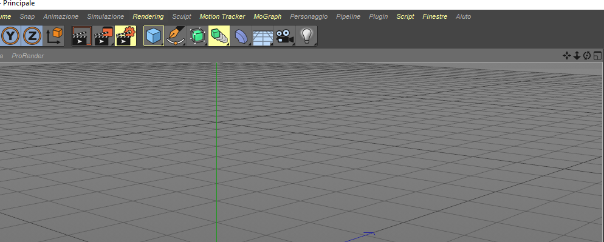Toggle the active viewport maximize icon

[597, 56]
